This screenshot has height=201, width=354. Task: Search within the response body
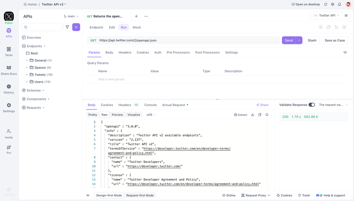tap(267, 115)
